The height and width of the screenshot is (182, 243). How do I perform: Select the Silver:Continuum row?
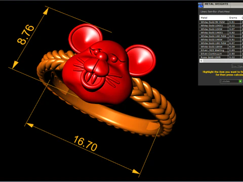pos(221,54)
